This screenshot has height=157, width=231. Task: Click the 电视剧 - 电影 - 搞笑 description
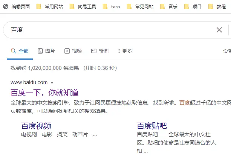[x=59, y=134]
